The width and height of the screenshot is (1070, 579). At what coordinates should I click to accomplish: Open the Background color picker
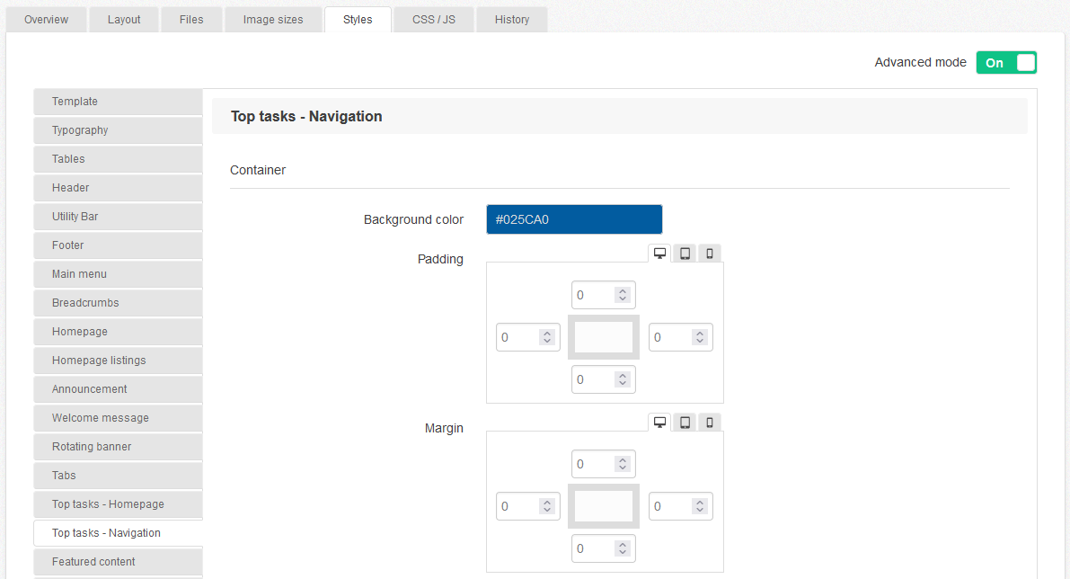coord(574,218)
